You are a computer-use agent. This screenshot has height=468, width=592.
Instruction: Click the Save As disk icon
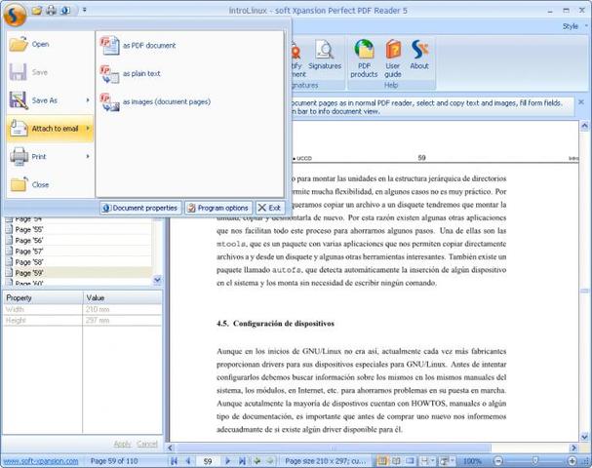19,100
